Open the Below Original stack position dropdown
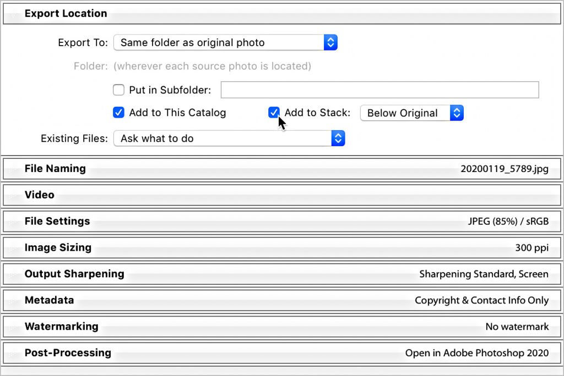564x376 pixels. point(412,113)
